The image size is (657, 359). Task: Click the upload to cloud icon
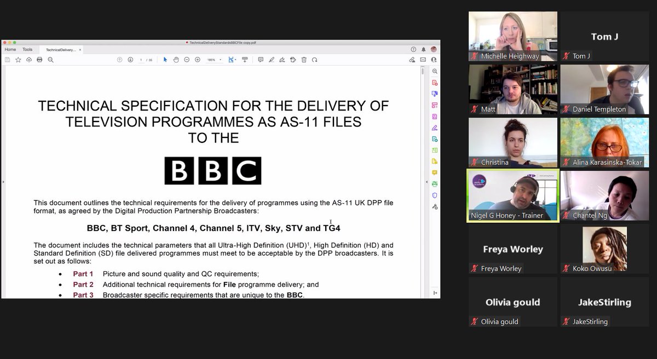click(28, 60)
